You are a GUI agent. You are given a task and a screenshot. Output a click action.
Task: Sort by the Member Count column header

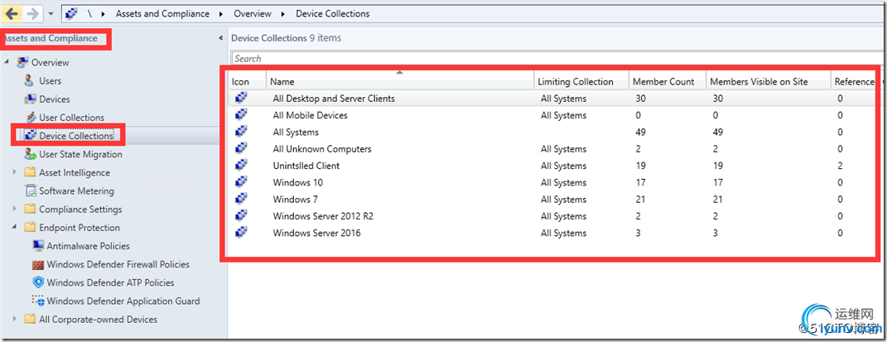click(668, 81)
